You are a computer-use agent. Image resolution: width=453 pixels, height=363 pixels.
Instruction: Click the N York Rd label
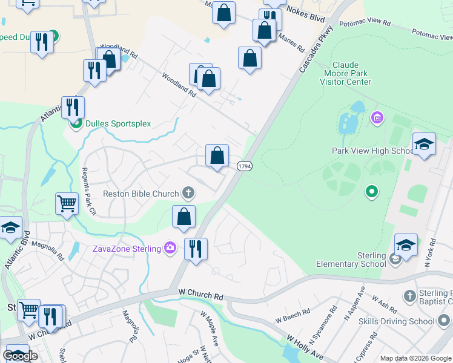431,252
